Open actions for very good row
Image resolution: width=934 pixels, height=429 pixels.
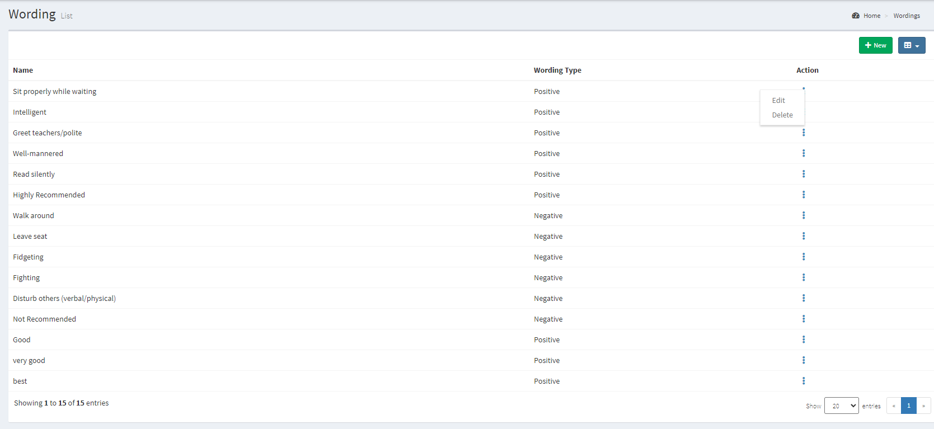coord(803,360)
